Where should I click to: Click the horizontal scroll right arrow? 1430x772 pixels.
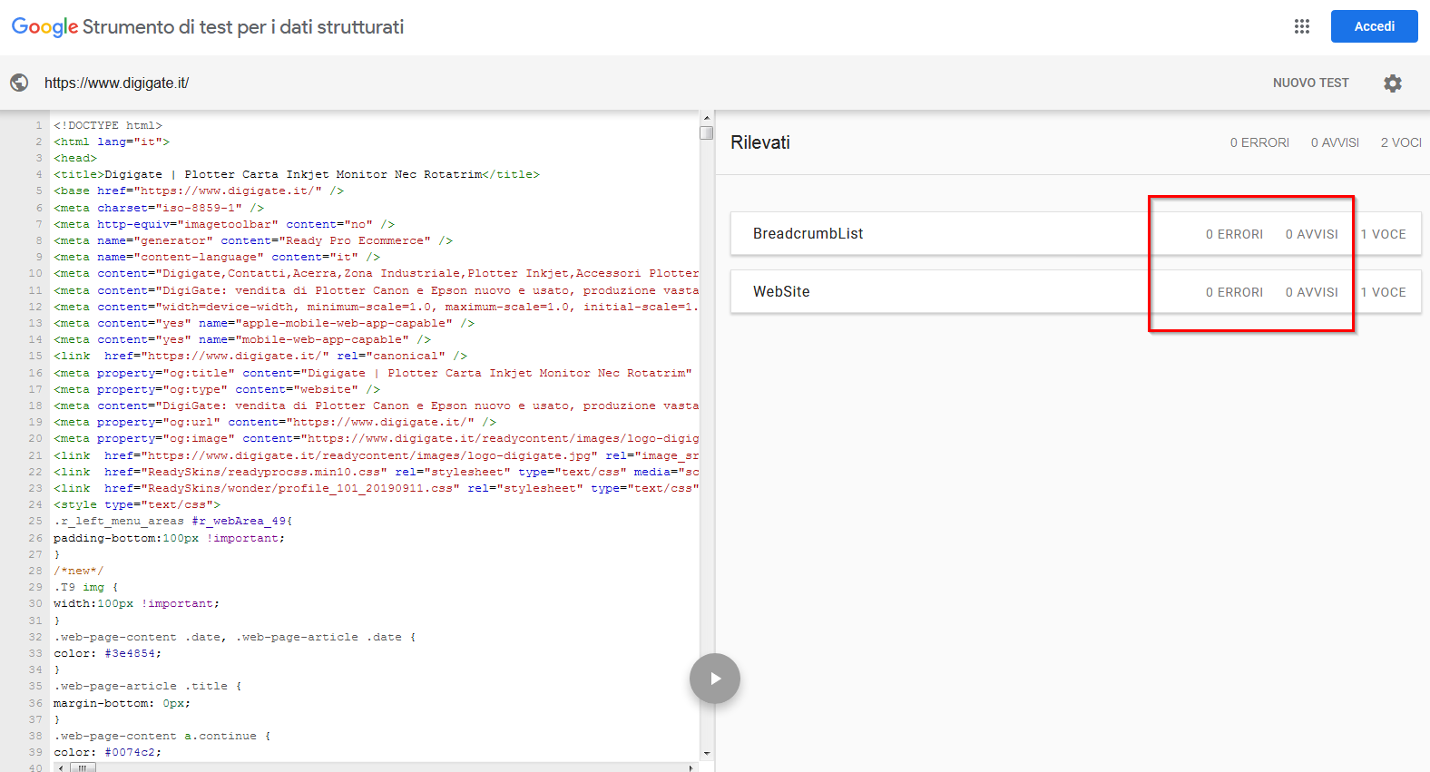[x=691, y=767]
